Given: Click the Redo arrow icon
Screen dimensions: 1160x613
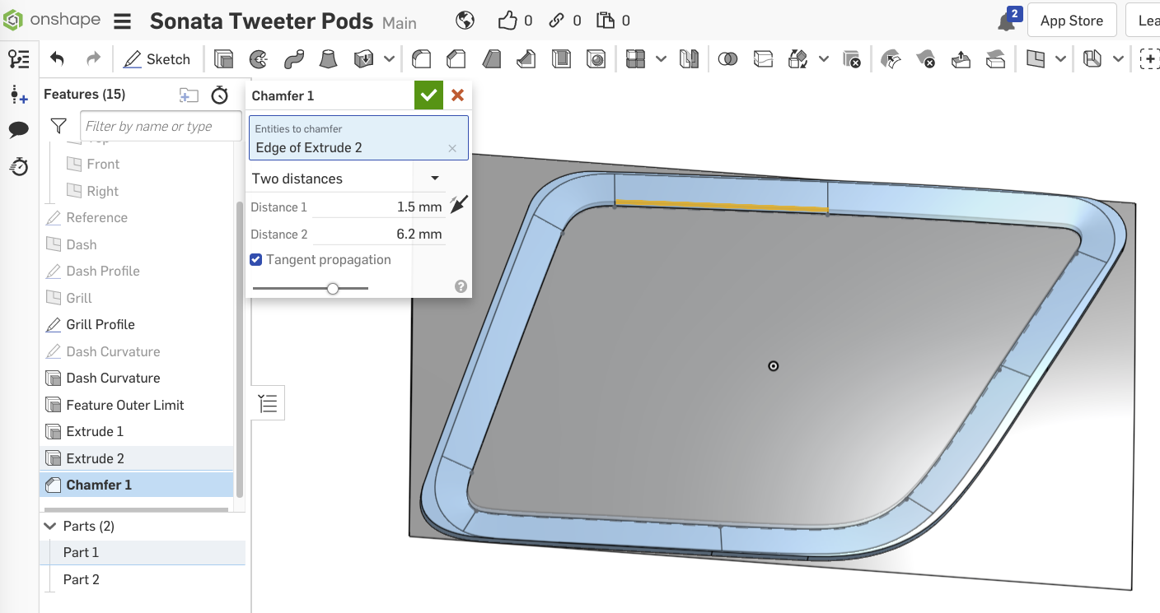Looking at the screenshot, I should click(93, 59).
